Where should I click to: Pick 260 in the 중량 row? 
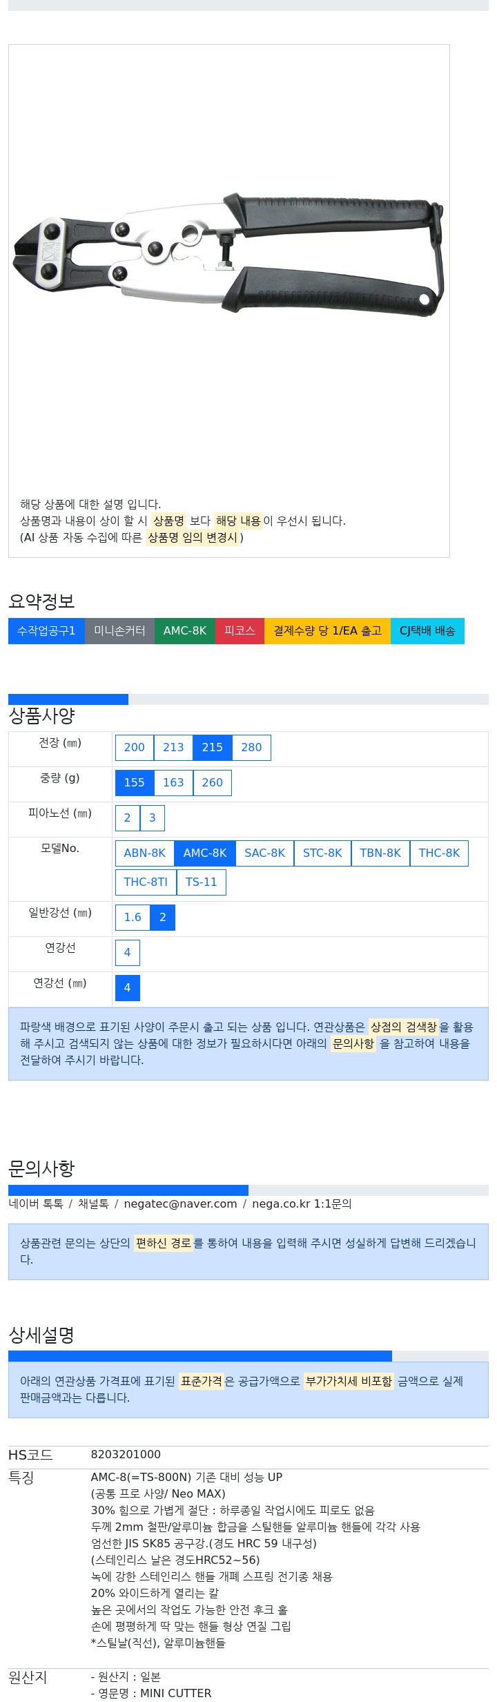tap(212, 783)
